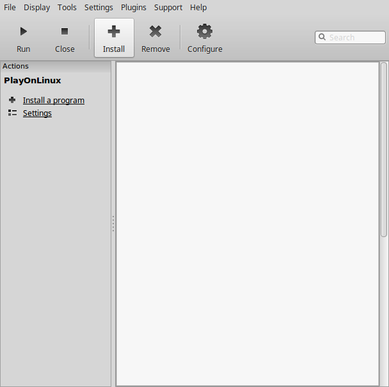This screenshot has height=387, width=389.
Task: Click the Actions panel header
Action: tap(56, 67)
